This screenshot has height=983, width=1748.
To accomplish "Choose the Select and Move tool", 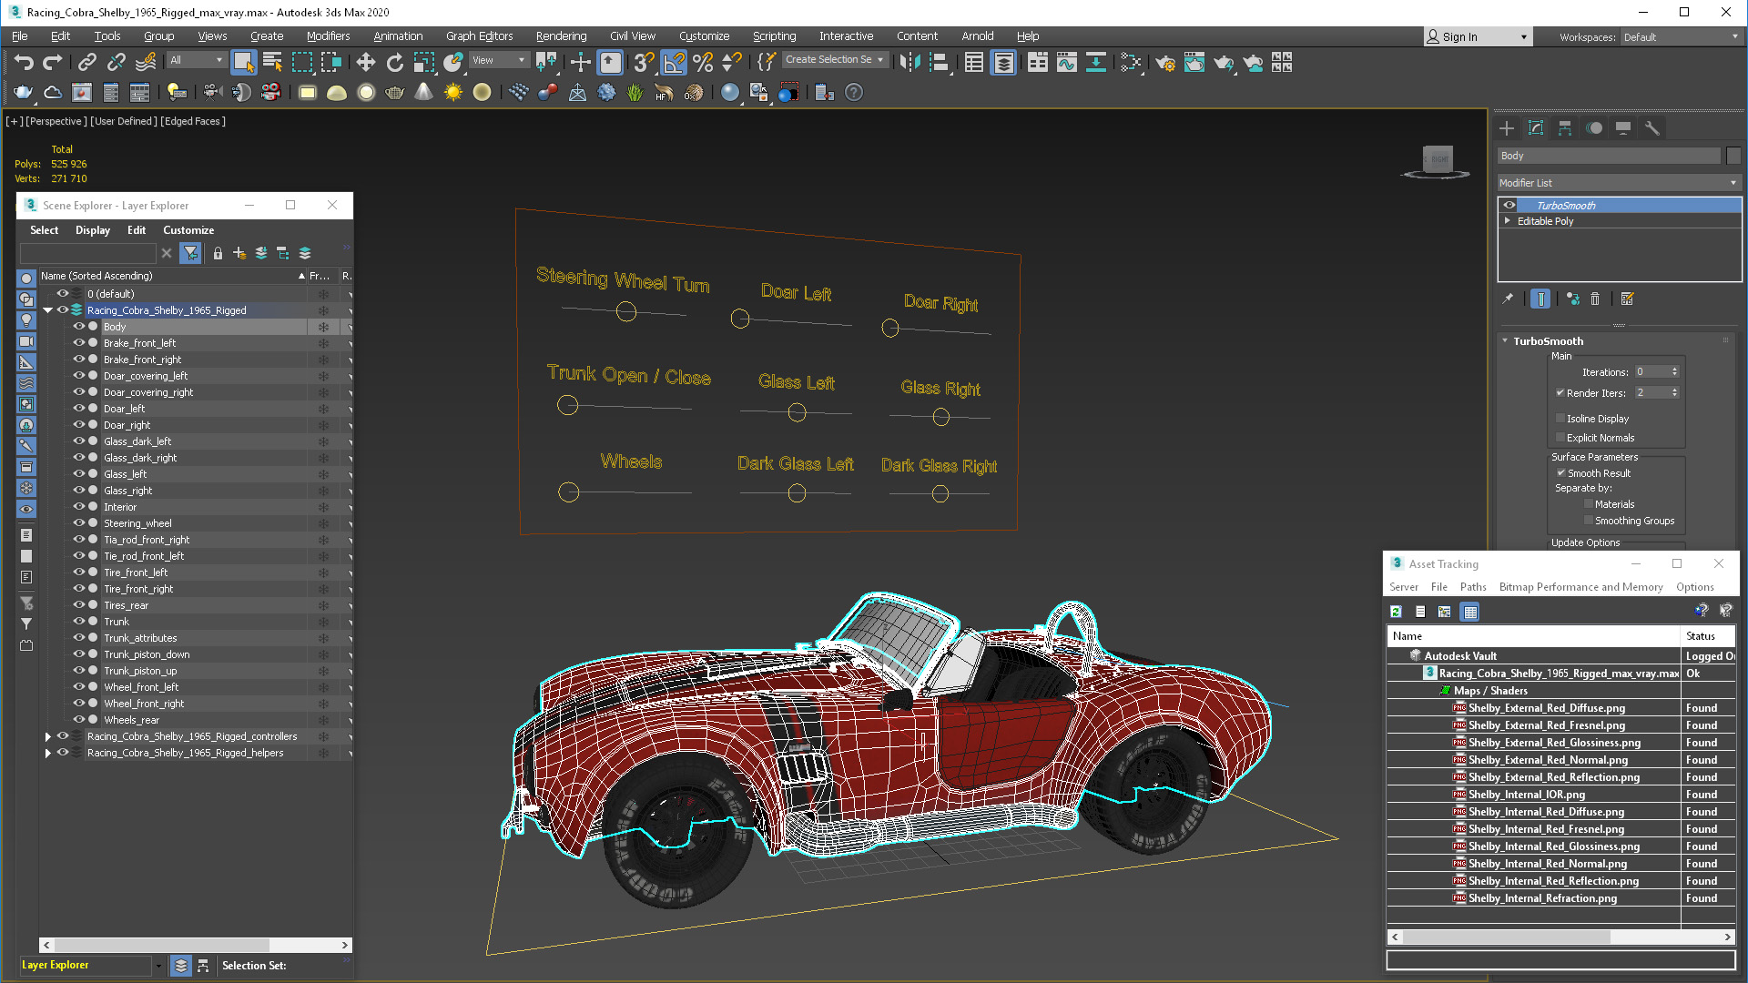I will click(x=365, y=62).
